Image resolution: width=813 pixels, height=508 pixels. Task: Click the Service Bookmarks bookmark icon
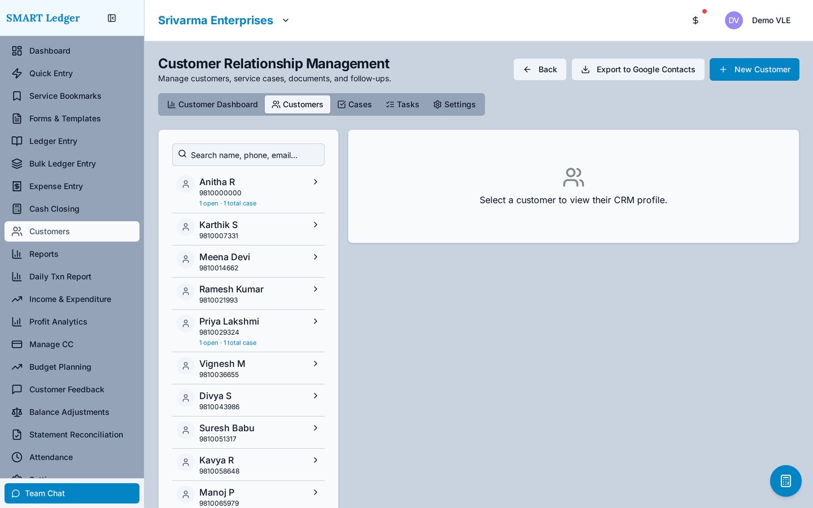coord(17,96)
